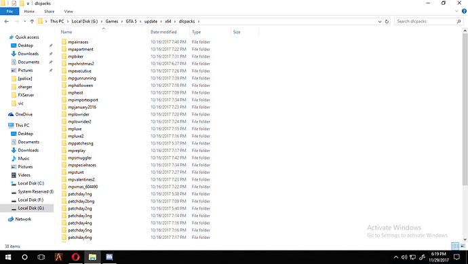This screenshot has width=468, height=264.
Task: Expand the address bar history dropdown
Action: (x=380, y=22)
